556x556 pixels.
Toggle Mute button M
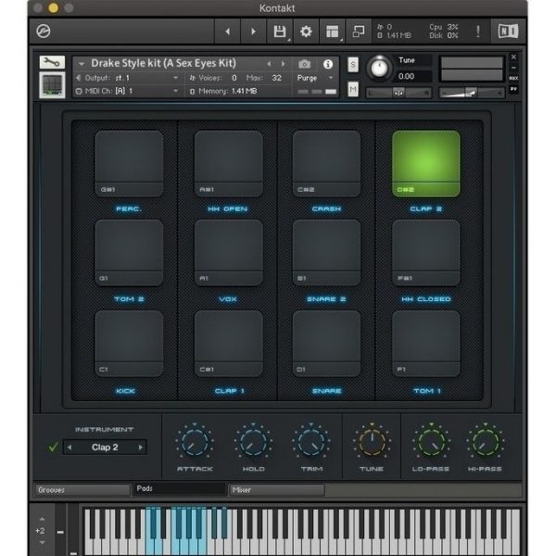353,89
